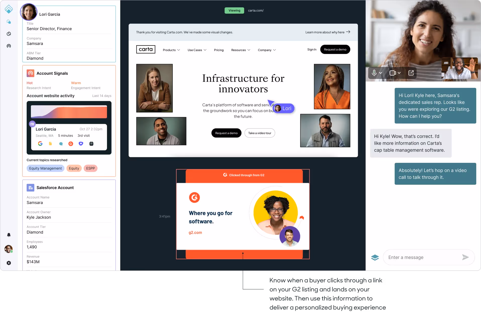This screenshot has height=312, width=481.
Task: Open the chat conversations sidebar icon
Action: tap(9, 22)
